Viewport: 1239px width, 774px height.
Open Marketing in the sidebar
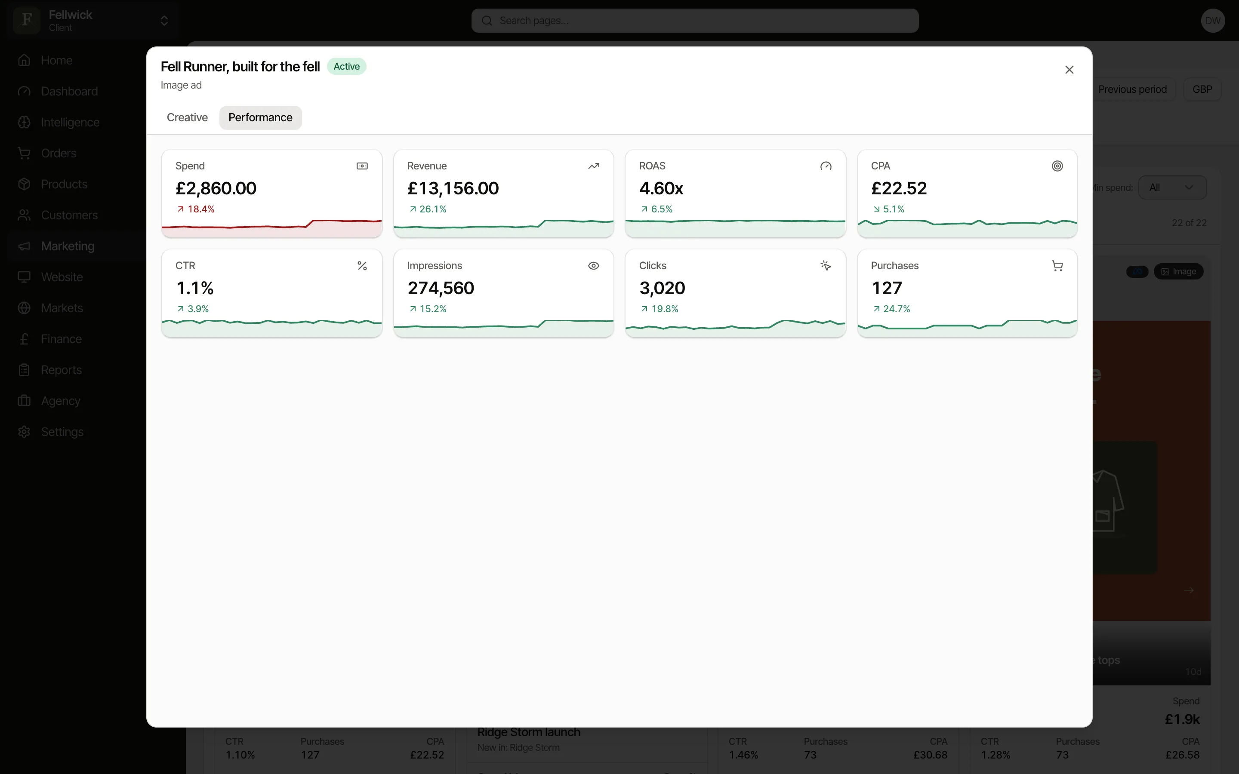[x=68, y=246]
